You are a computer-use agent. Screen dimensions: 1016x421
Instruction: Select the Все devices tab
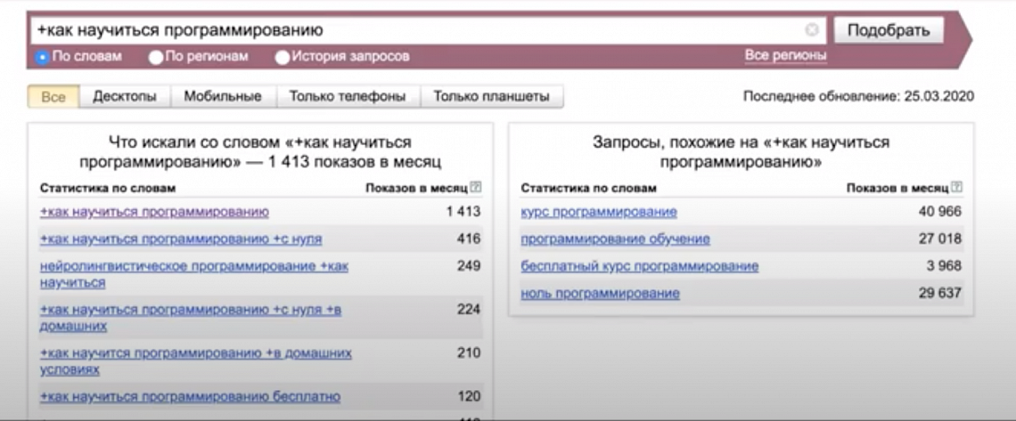coord(53,96)
